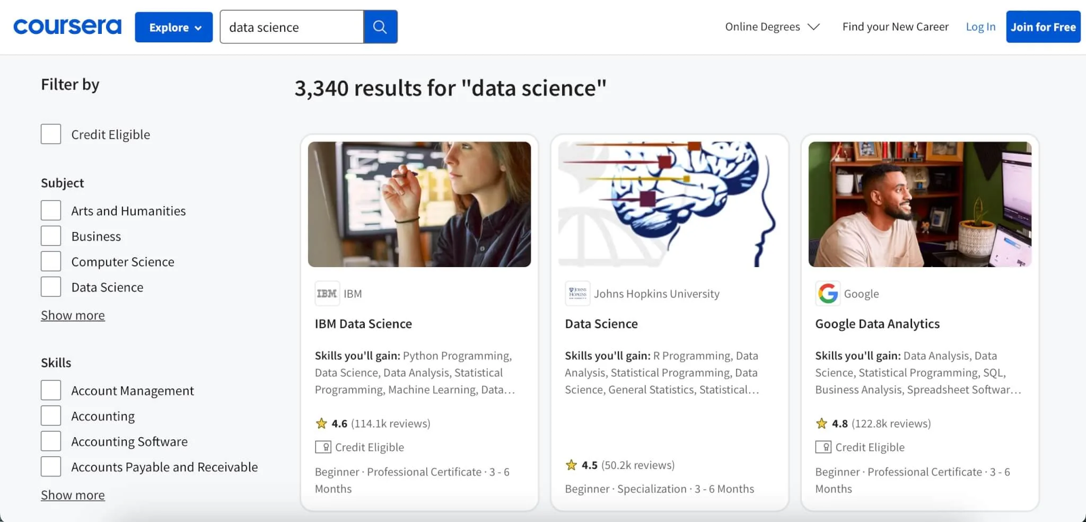Click the IBM partner logo
Image resolution: width=1086 pixels, height=522 pixels.
coord(327,293)
